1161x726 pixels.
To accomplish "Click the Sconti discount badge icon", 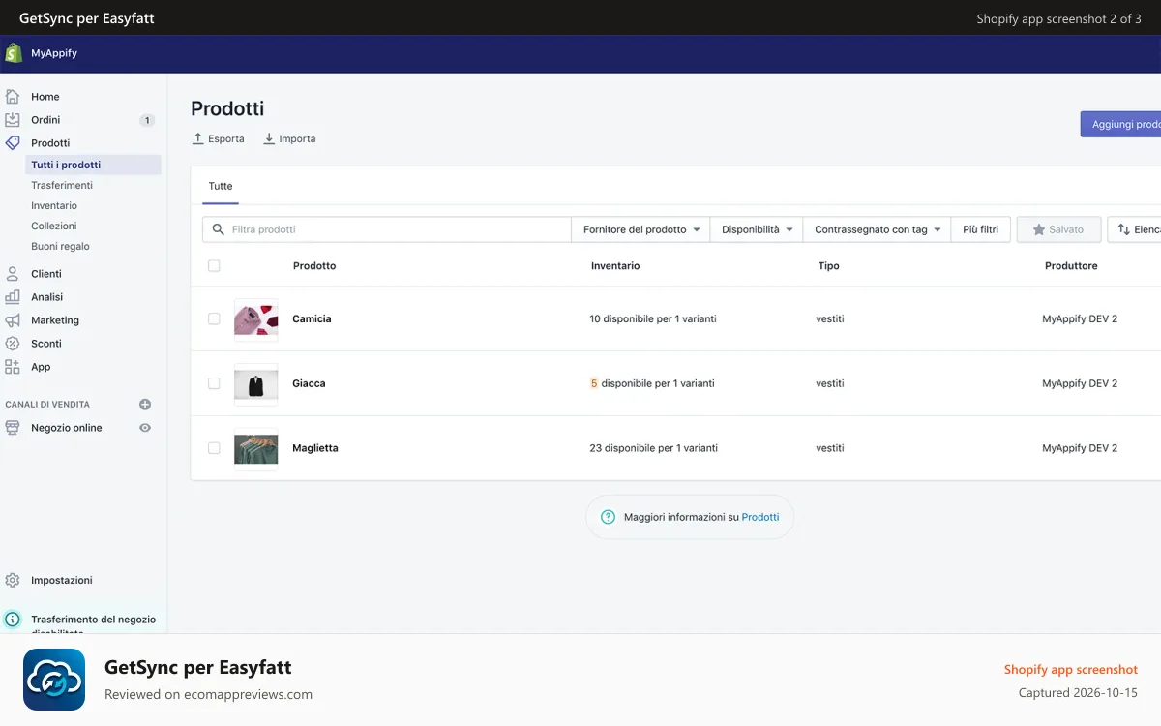I will (13, 344).
